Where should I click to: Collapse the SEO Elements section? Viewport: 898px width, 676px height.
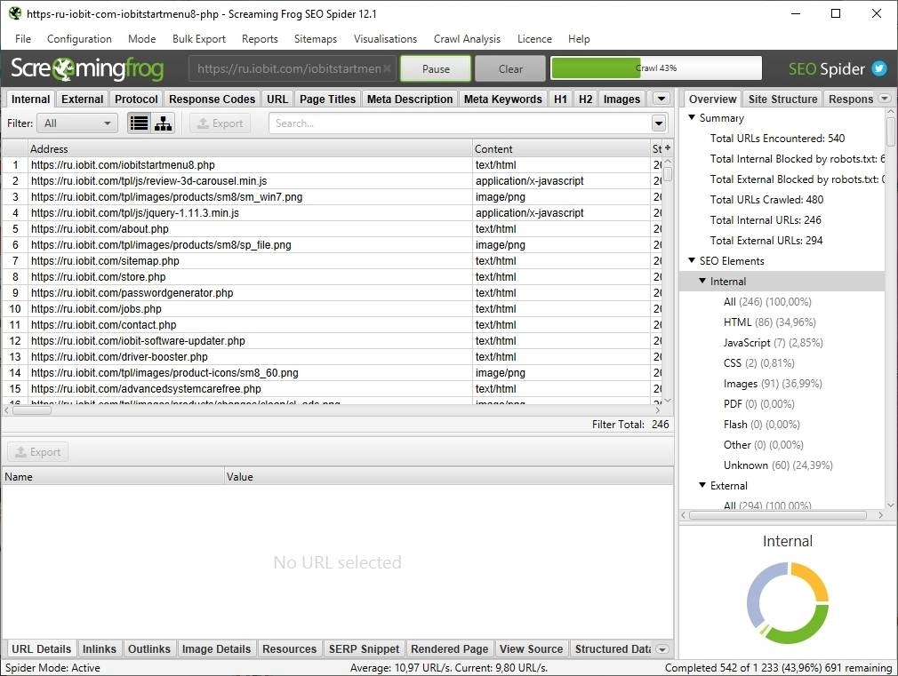(692, 260)
